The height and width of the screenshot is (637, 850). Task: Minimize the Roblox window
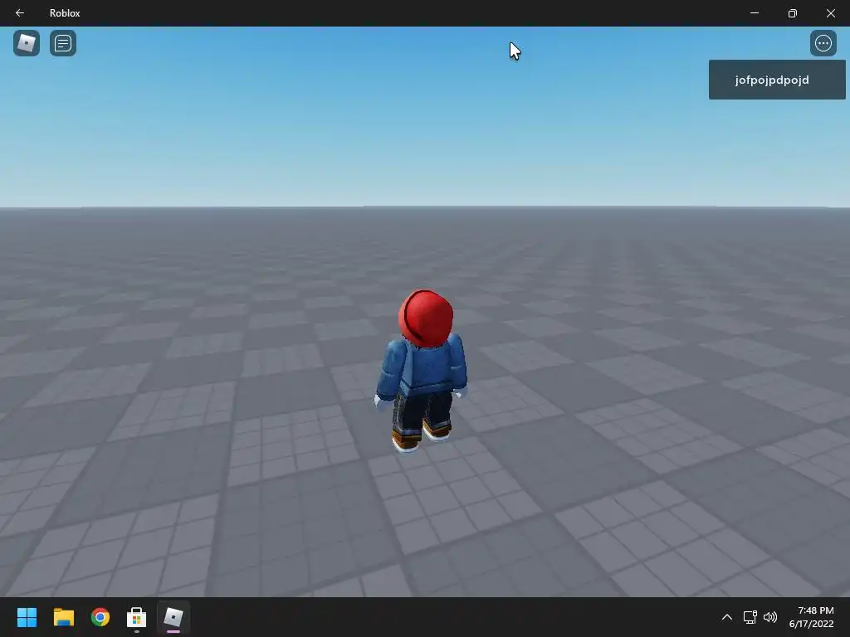click(x=754, y=13)
